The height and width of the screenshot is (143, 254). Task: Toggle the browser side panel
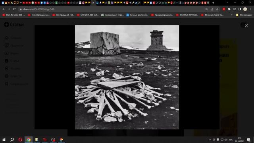coord(240,9)
